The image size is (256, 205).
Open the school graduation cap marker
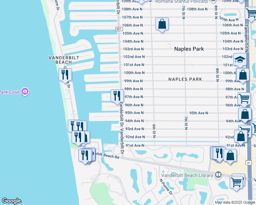point(240,60)
